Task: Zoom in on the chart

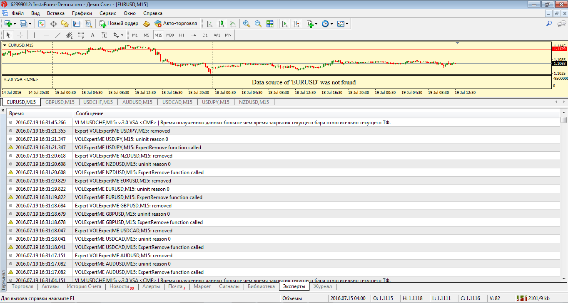Action: coord(247,24)
